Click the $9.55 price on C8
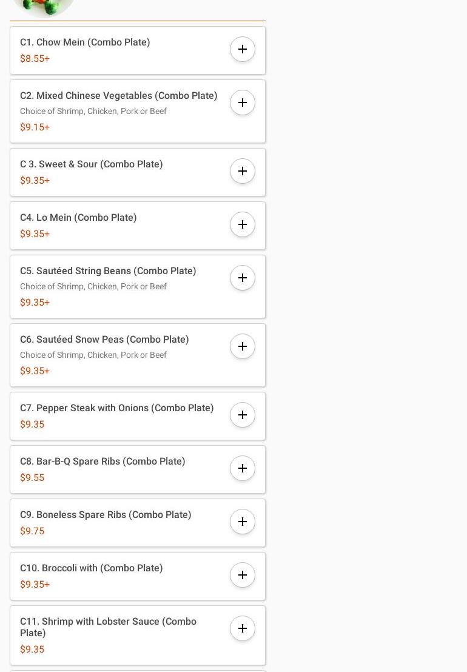Image resolution: width=467 pixels, height=672 pixels. point(32,477)
